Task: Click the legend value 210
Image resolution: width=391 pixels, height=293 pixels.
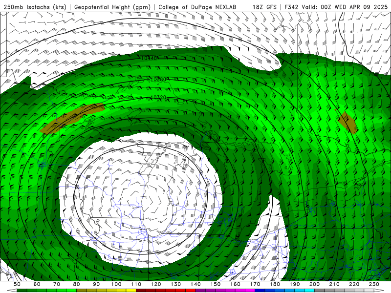Action: point(334,284)
